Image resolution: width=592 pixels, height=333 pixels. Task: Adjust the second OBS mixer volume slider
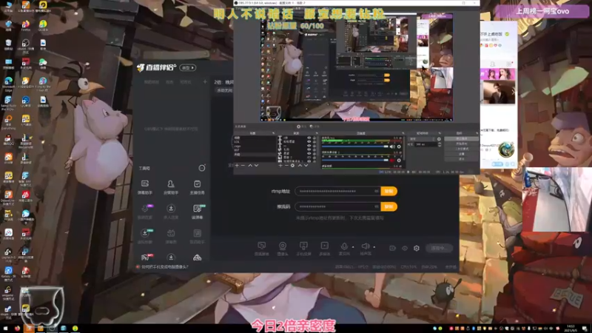coord(355,160)
